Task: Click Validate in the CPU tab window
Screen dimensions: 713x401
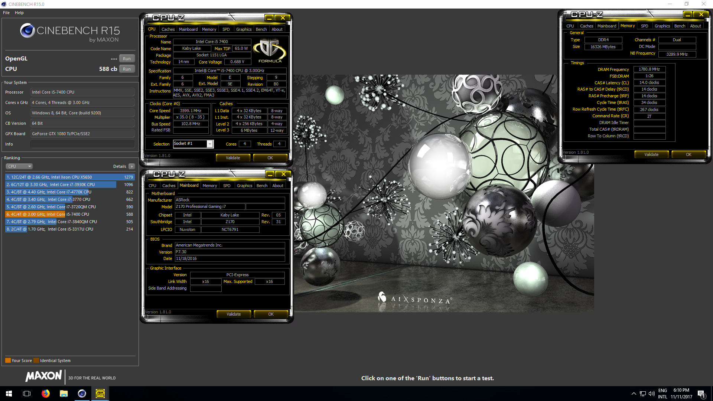Action: point(233,158)
